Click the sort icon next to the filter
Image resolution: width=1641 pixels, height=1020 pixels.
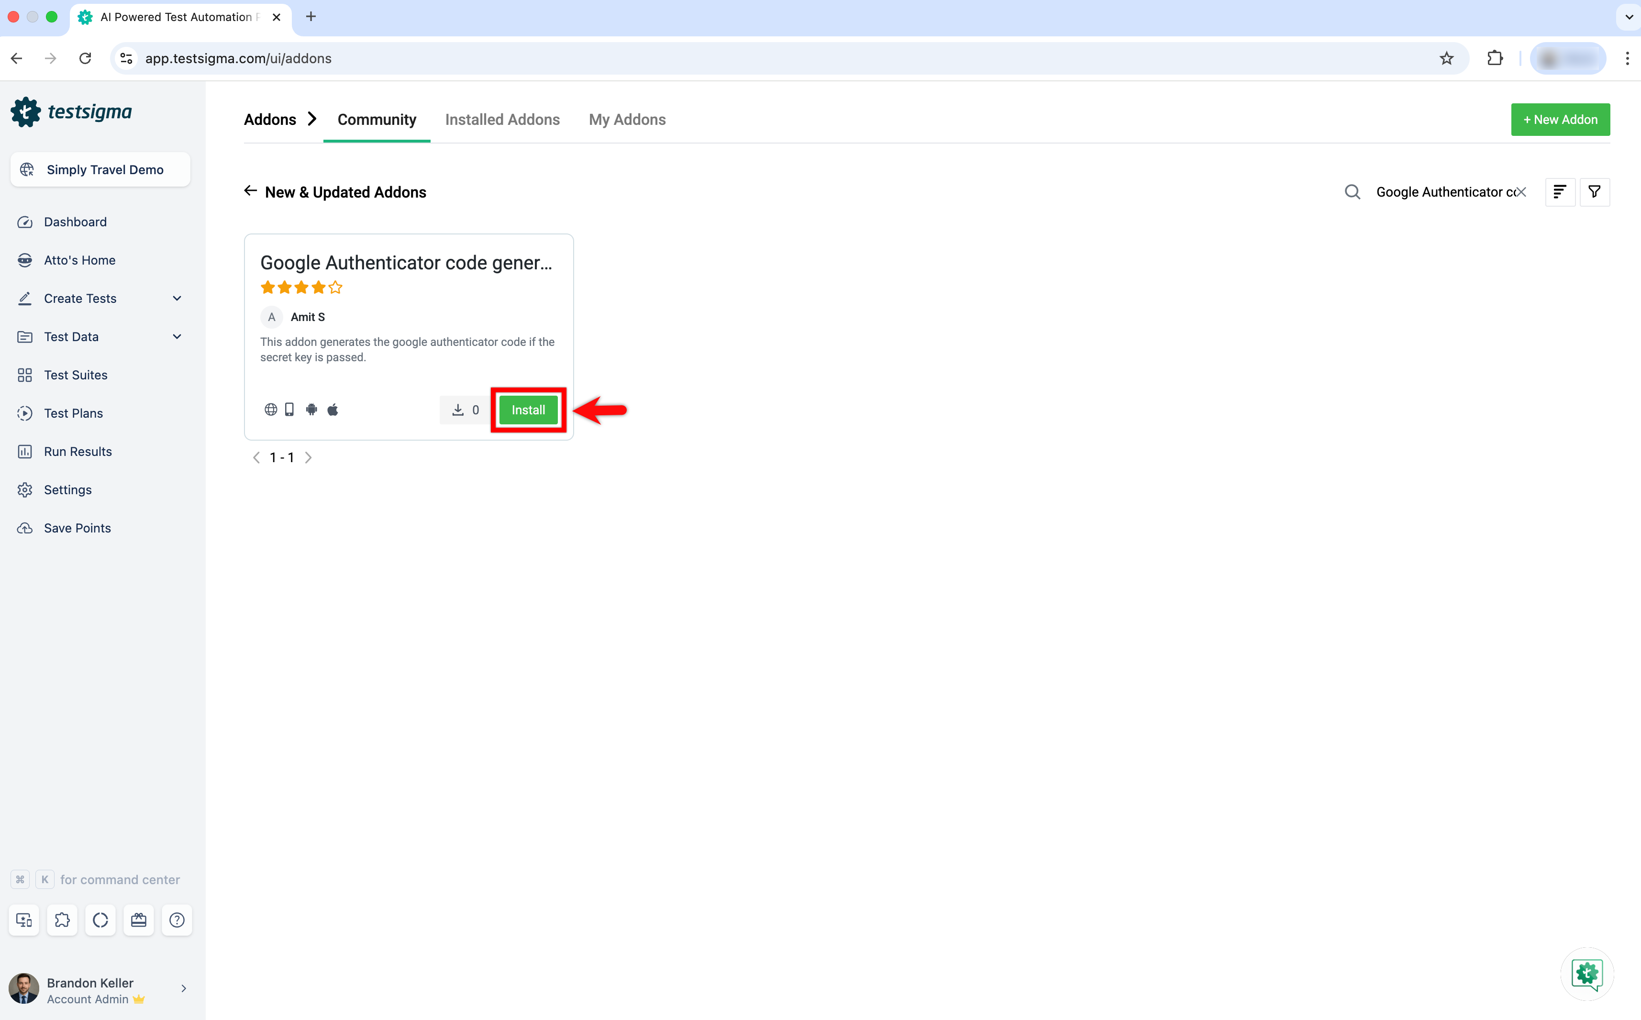click(x=1560, y=191)
